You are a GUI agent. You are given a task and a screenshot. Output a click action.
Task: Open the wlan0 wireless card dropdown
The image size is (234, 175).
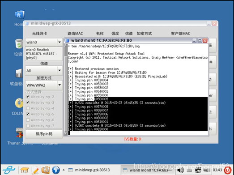click(44, 42)
